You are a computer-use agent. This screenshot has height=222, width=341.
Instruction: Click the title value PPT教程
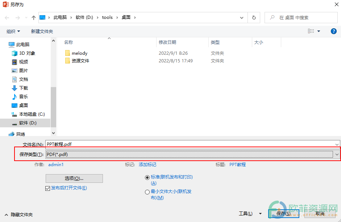coord(237,165)
